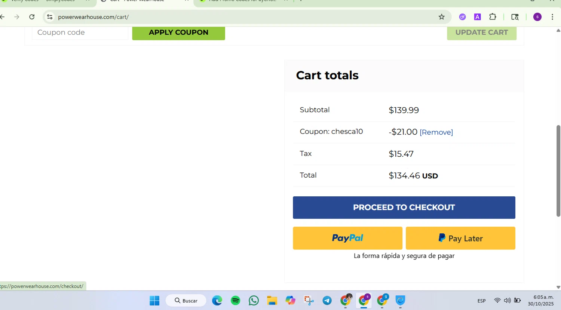Click the browser forward arrow
This screenshot has height=310, width=561.
tap(16, 17)
